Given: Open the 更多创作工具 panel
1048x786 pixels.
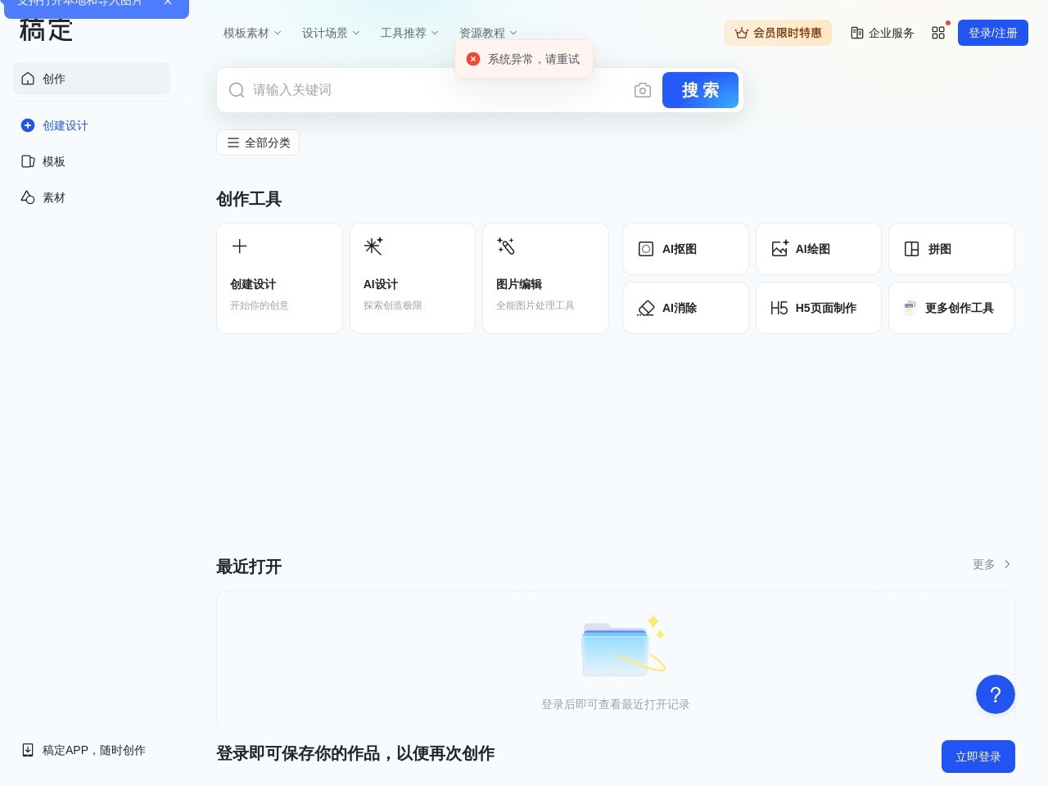Looking at the screenshot, I should tap(951, 308).
